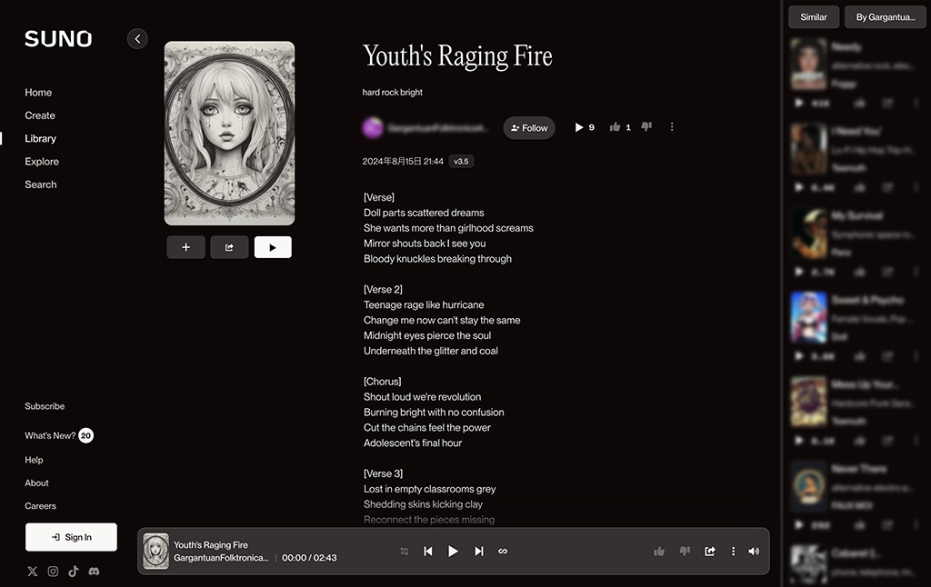Show the What's New? updates
This screenshot has width=931, height=587.
point(59,435)
